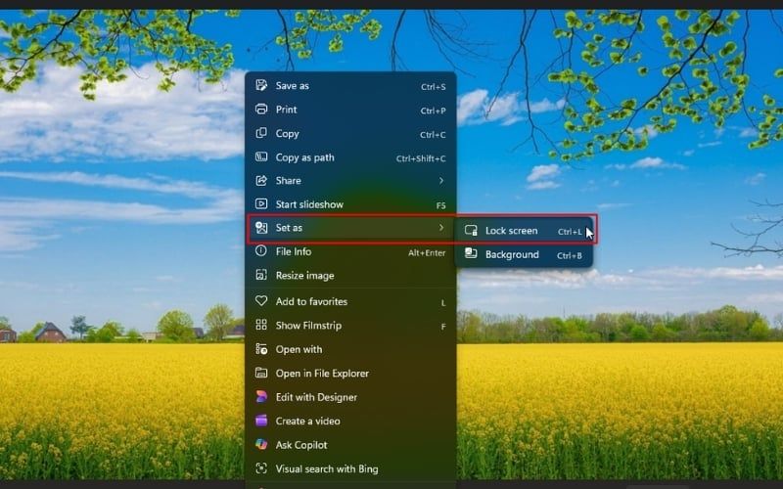Image resolution: width=783 pixels, height=489 pixels.
Task: Click the Visual search with Bing icon
Action: pyautogui.click(x=261, y=468)
